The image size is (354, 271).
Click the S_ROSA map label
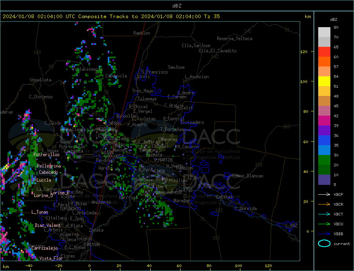[x=205, y=186]
